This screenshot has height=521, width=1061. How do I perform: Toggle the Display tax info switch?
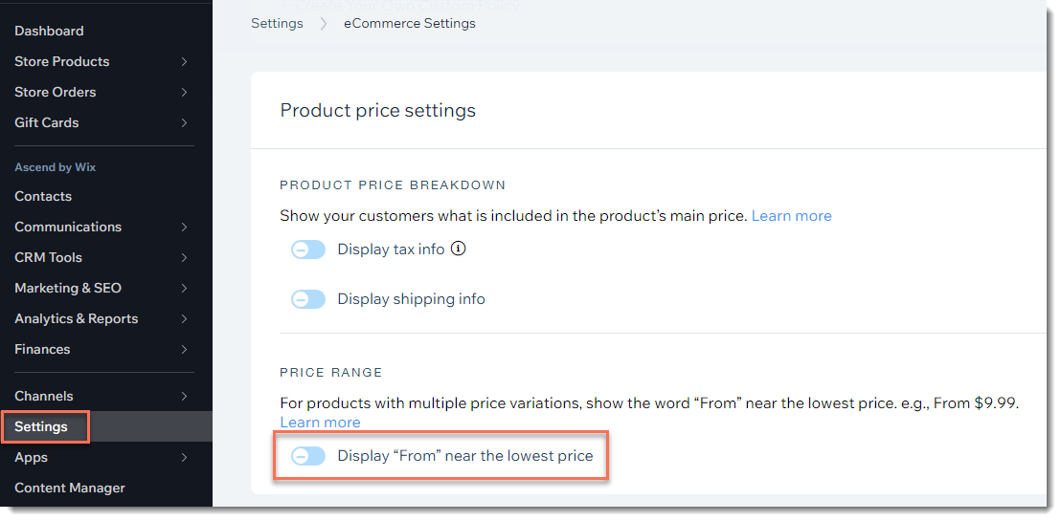(308, 250)
